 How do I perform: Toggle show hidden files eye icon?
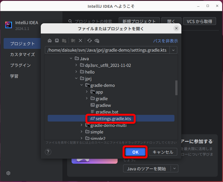[97, 41]
